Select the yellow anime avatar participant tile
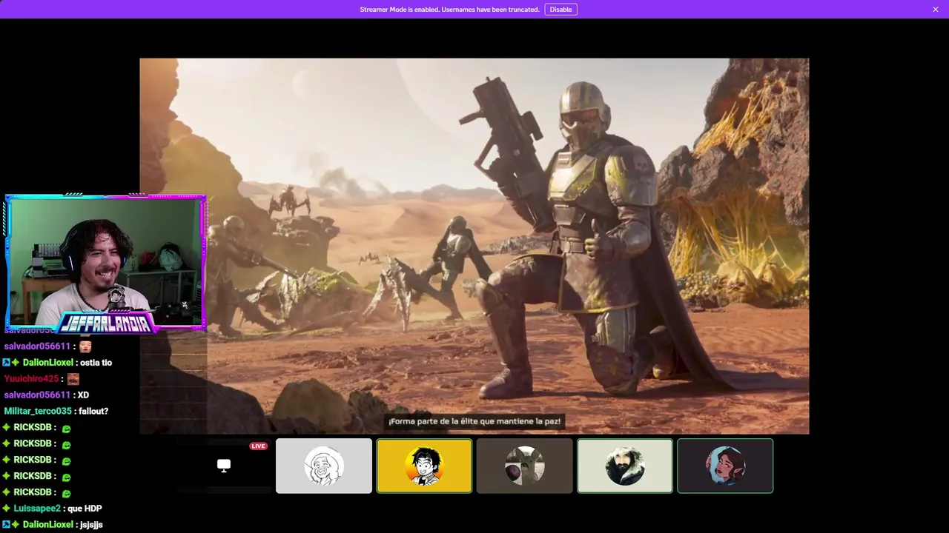Screen dimensions: 949x533 [424, 466]
